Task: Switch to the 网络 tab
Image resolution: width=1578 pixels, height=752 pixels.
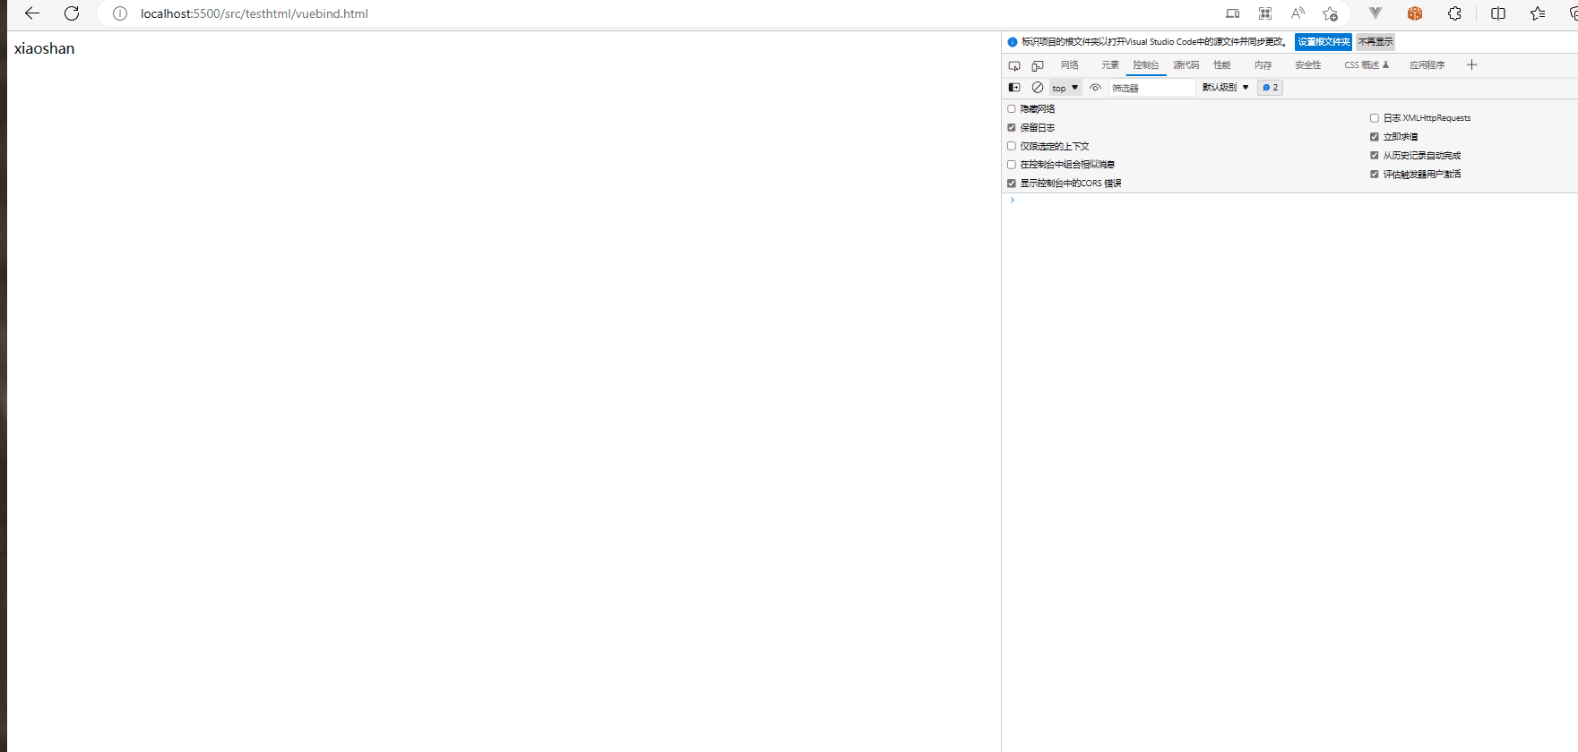Action: [1070, 65]
